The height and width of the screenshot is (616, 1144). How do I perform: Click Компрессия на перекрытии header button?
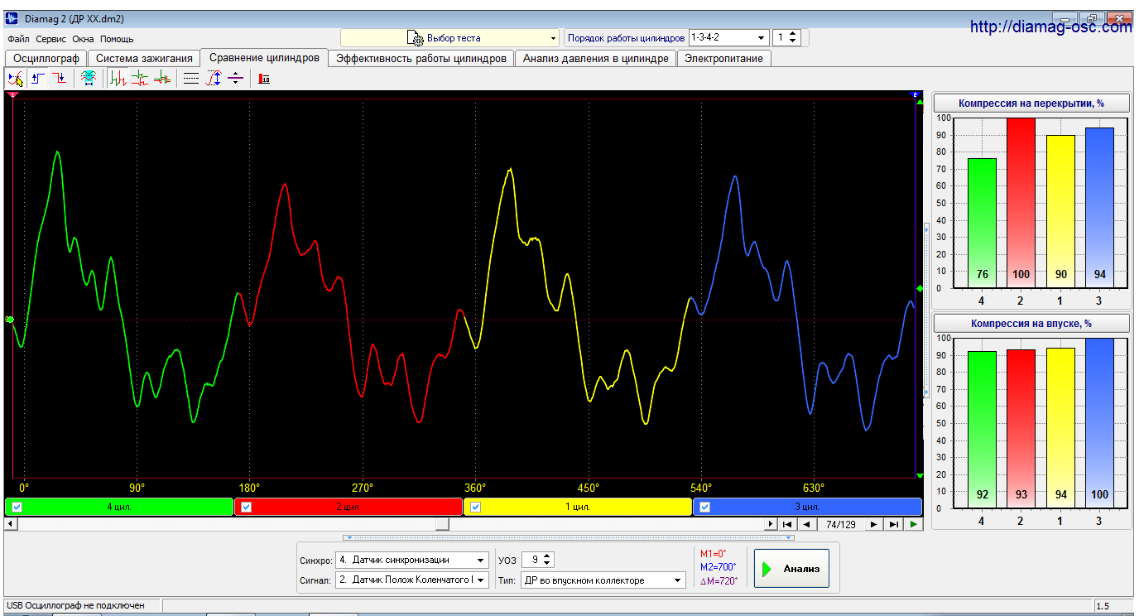pyautogui.click(x=1031, y=103)
